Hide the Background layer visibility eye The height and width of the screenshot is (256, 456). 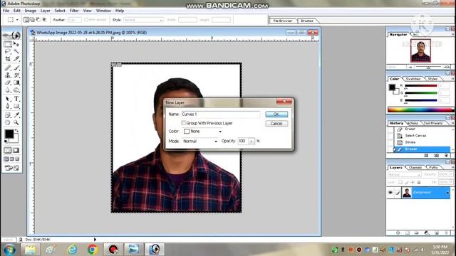[x=390, y=193]
